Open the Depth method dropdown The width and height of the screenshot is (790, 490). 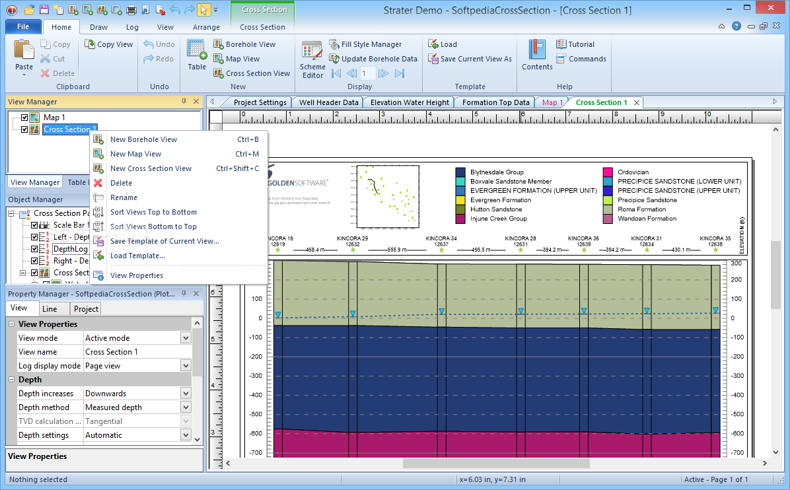coord(186,407)
